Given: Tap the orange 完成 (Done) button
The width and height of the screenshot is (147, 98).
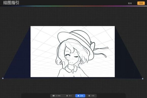Looking at the screenshot, I should pos(141,3).
